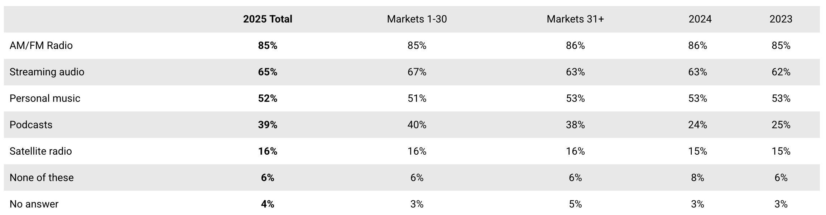Click the Markets 31+ column header
This screenshot has height=215, width=826.
pos(575,19)
